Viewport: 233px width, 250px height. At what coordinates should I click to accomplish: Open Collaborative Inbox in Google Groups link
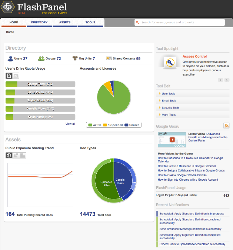(191, 170)
